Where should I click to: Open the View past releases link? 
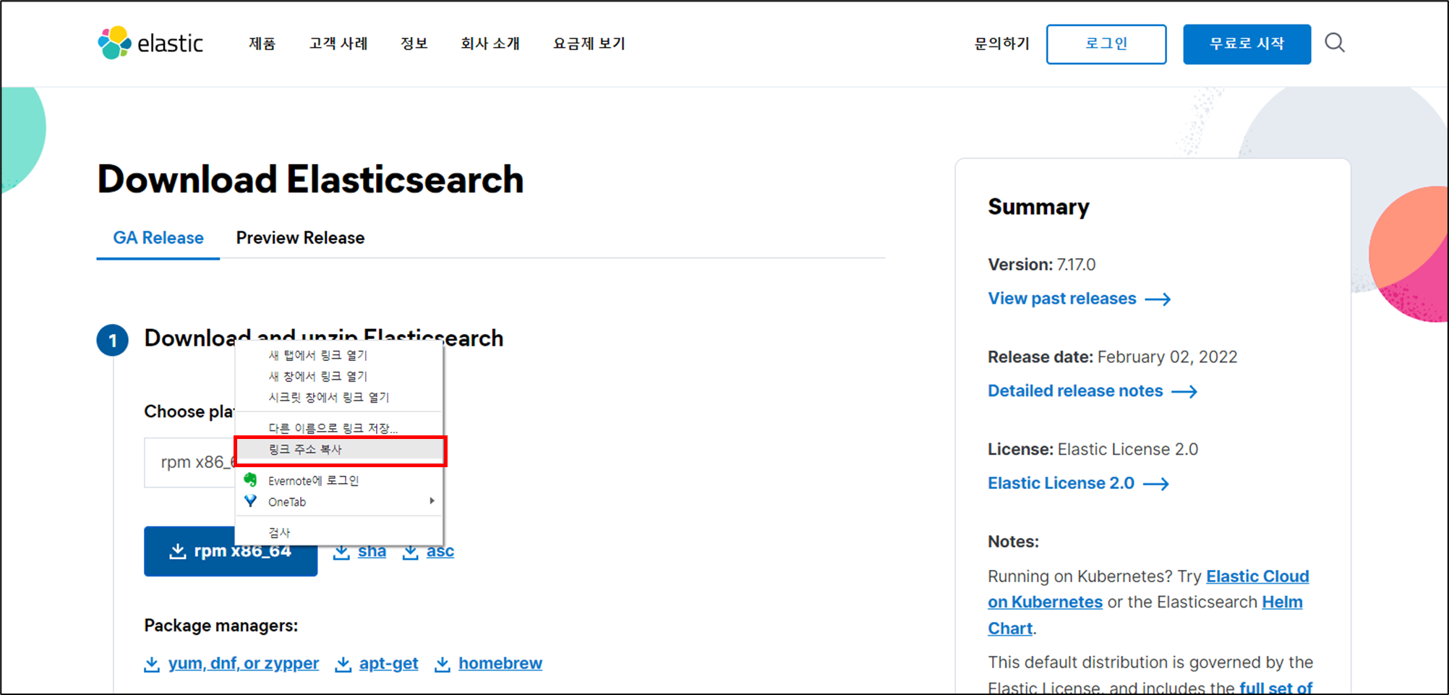(x=1062, y=299)
